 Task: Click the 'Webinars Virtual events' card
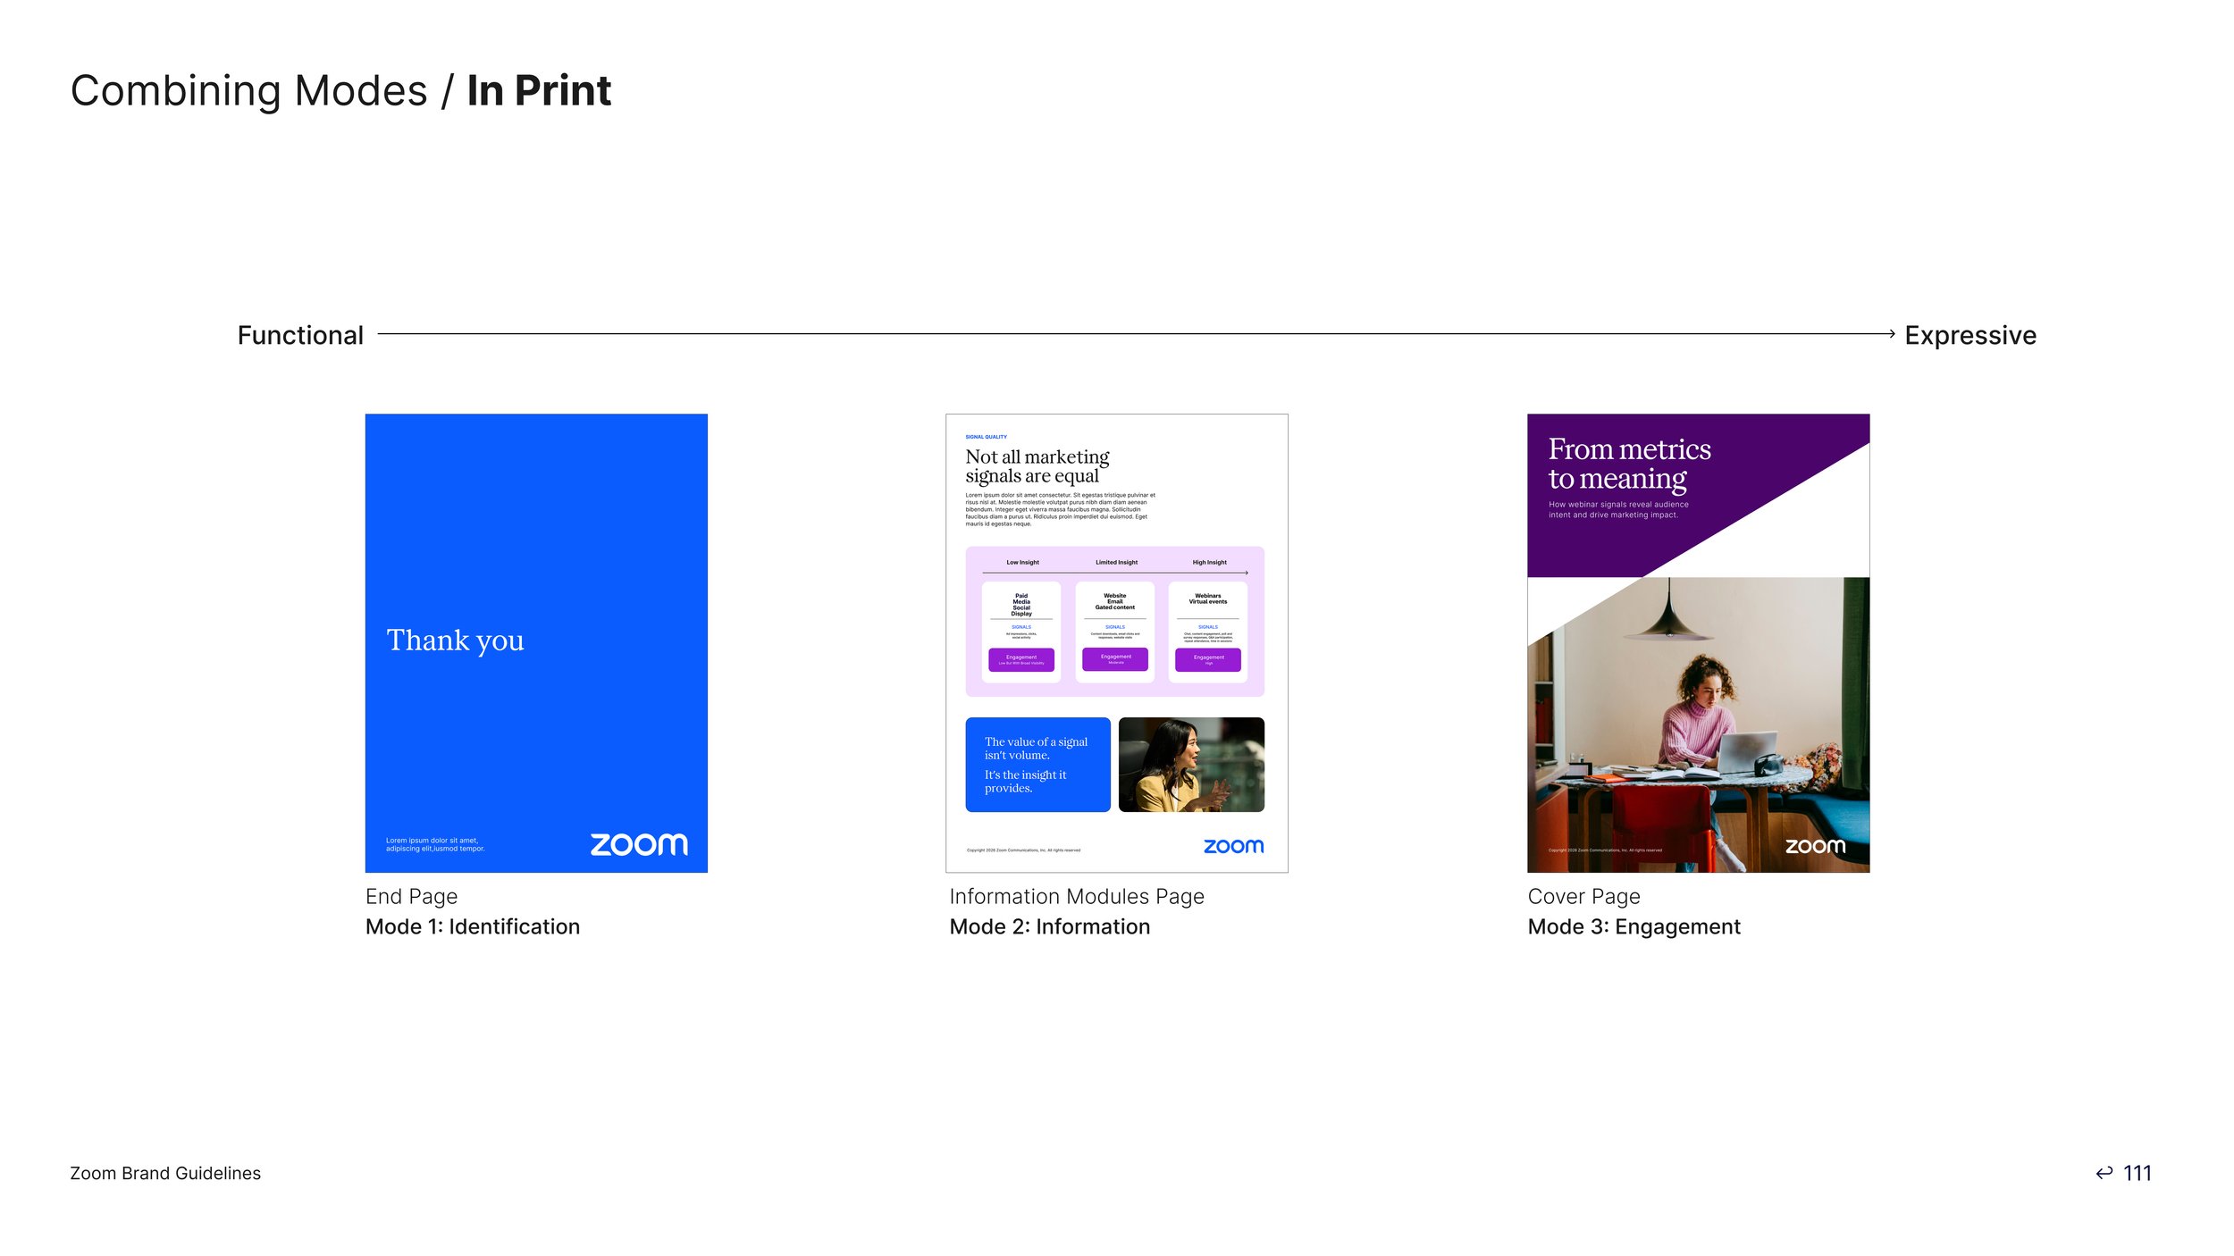tap(1208, 632)
